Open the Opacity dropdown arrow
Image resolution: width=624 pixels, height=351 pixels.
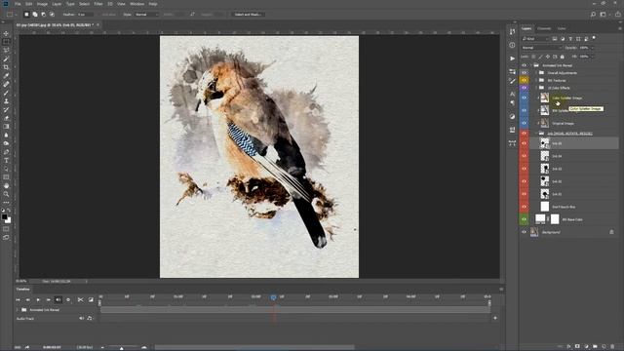point(592,48)
